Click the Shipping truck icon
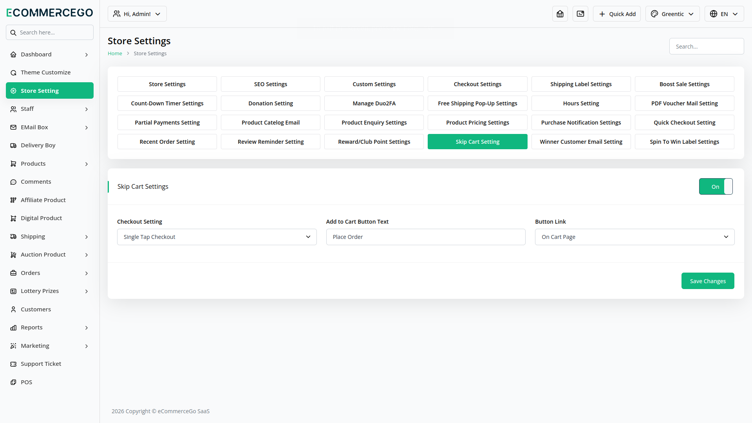Image resolution: width=752 pixels, height=423 pixels. [x=13, y=237]
